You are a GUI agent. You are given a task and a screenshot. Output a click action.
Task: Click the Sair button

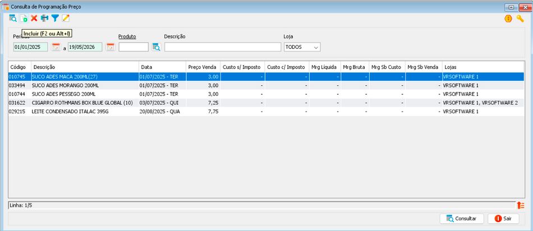click(503, 219)
